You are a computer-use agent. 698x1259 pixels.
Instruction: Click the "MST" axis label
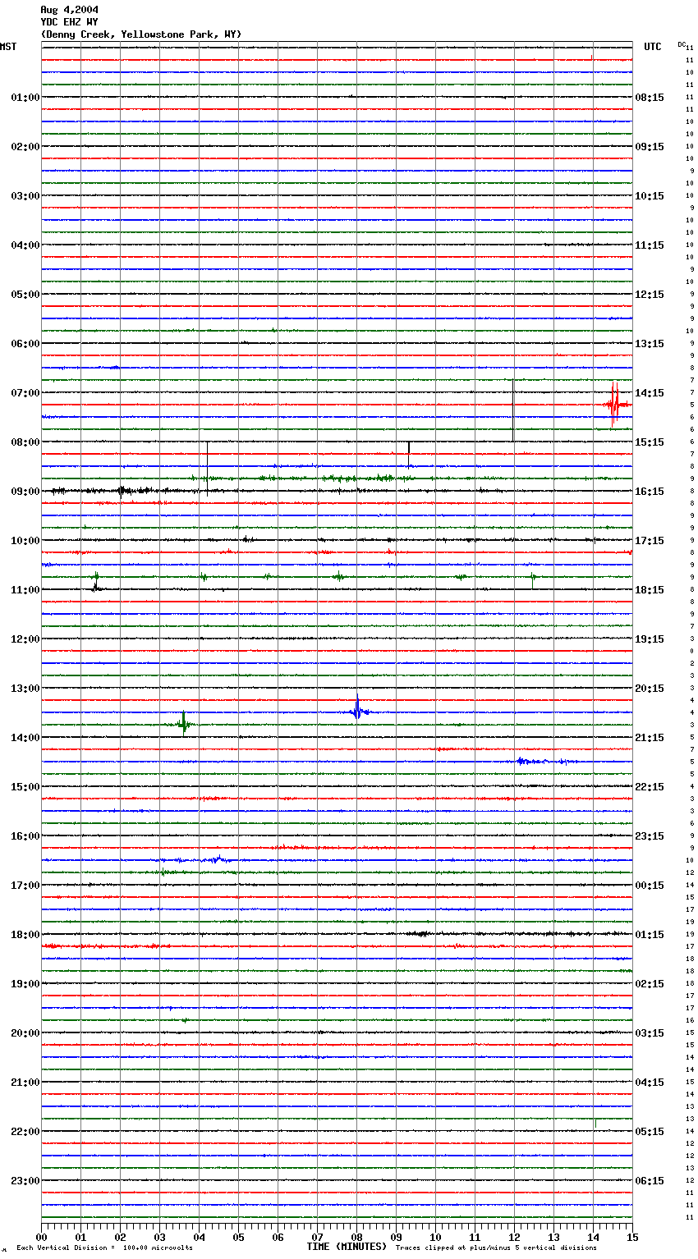click(8, 47)
